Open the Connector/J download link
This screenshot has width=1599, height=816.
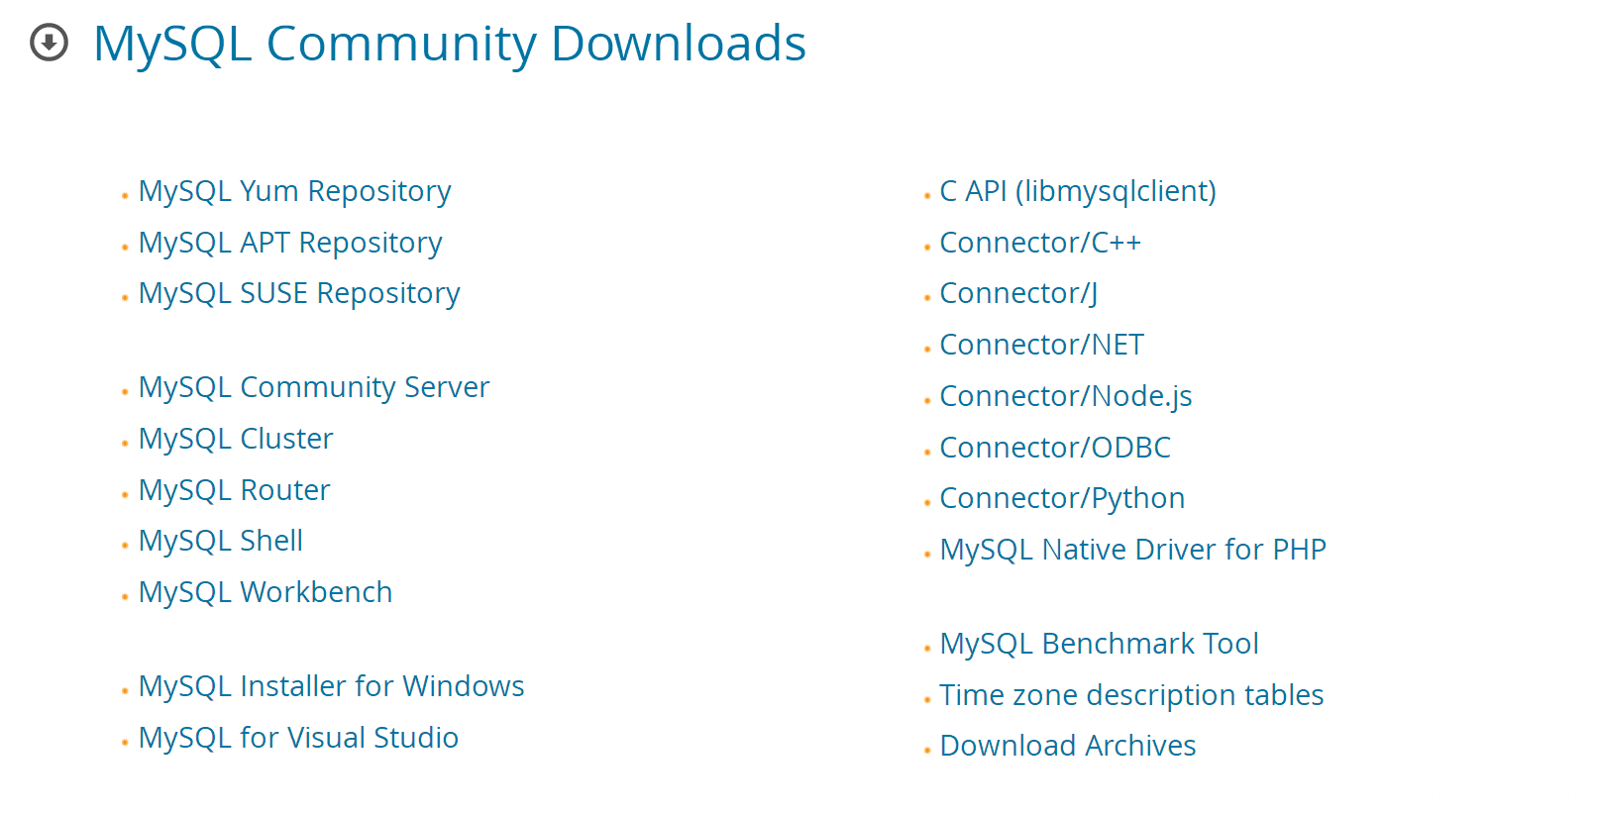coord(1018,293)
